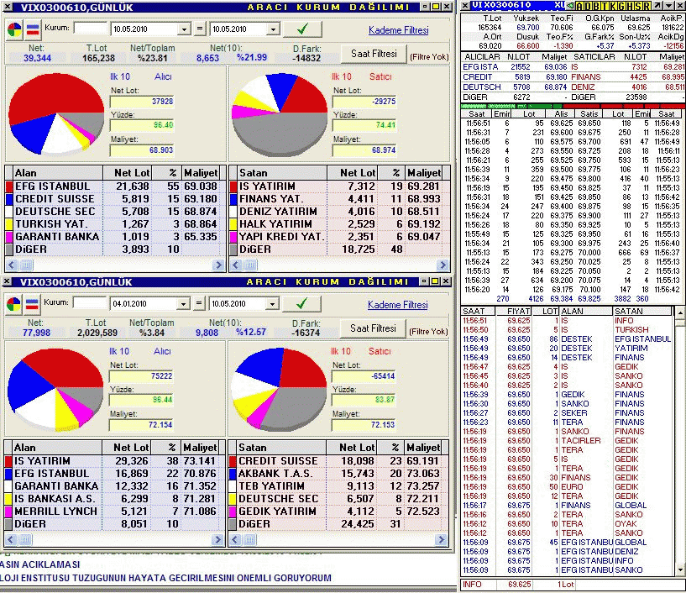Click the right scroll arrow under the top Alan table
The image size is (686, 593).
point(217,265)
